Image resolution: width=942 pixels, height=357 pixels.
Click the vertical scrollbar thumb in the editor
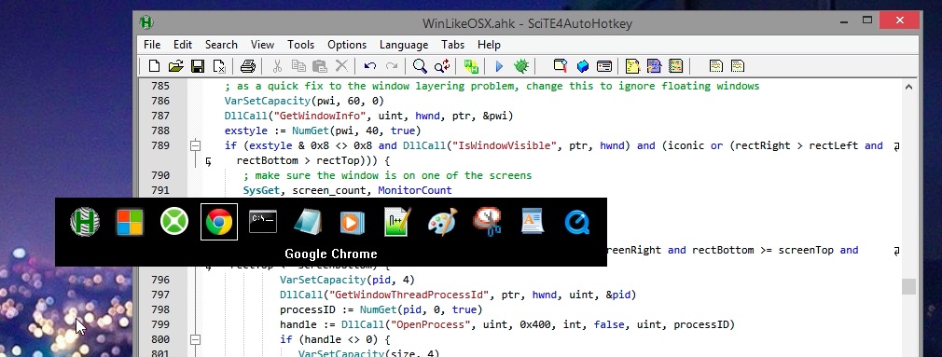(x=908, y=287)
